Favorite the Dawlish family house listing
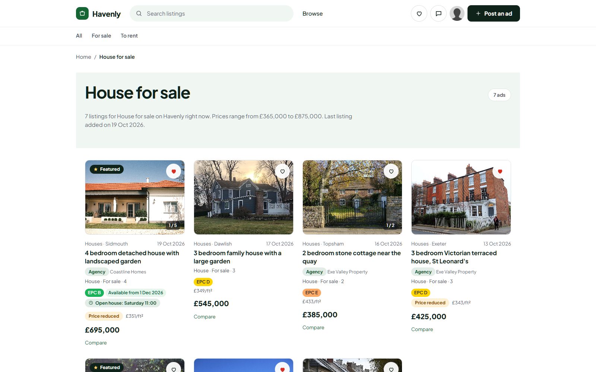Screen dimensions: 596x372 282,171
